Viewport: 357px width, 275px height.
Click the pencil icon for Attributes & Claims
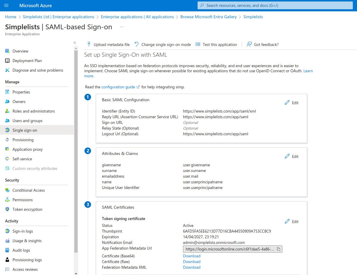287,156
